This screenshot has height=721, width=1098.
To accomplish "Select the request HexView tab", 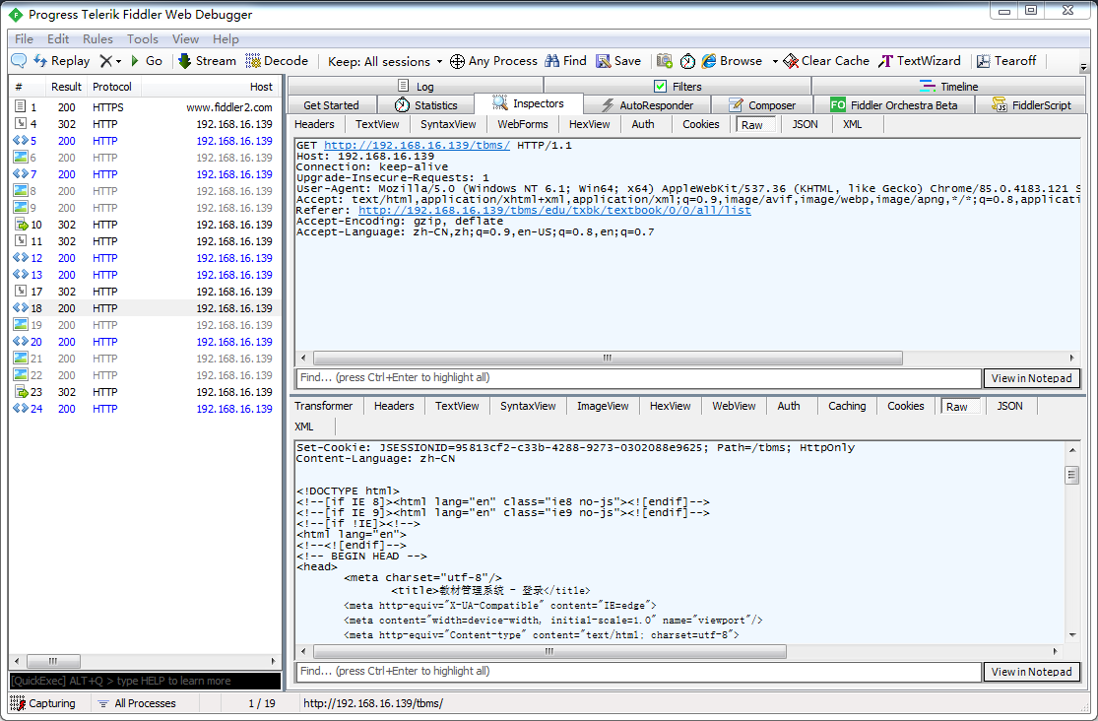I will [589, 124].
